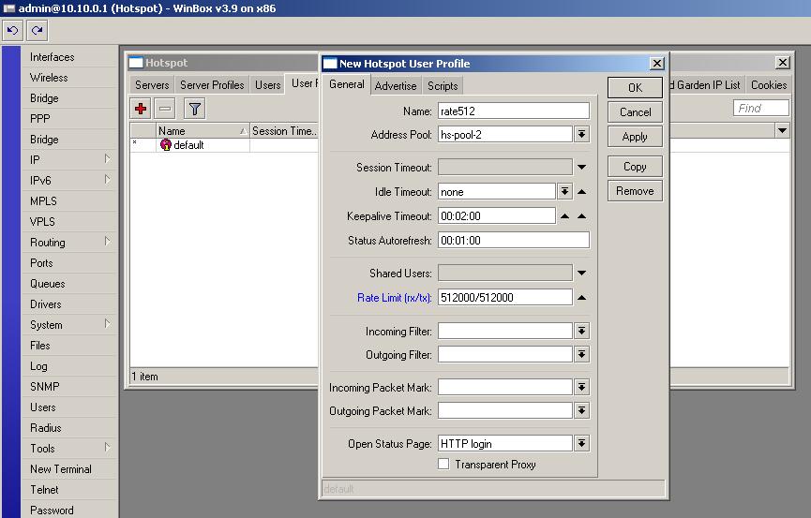Close the New Hotspot User Profile dialog
Screen dimensions: 811x518
[x=657, y=63]
